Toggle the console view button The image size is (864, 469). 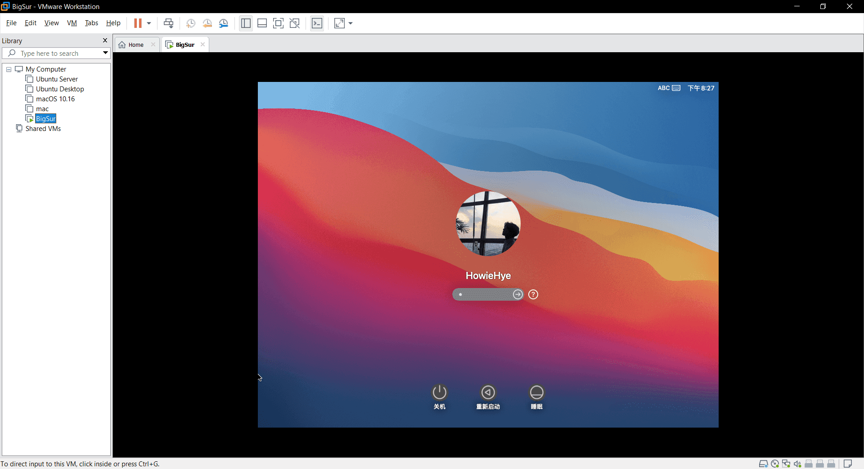[x=317, y=23]
